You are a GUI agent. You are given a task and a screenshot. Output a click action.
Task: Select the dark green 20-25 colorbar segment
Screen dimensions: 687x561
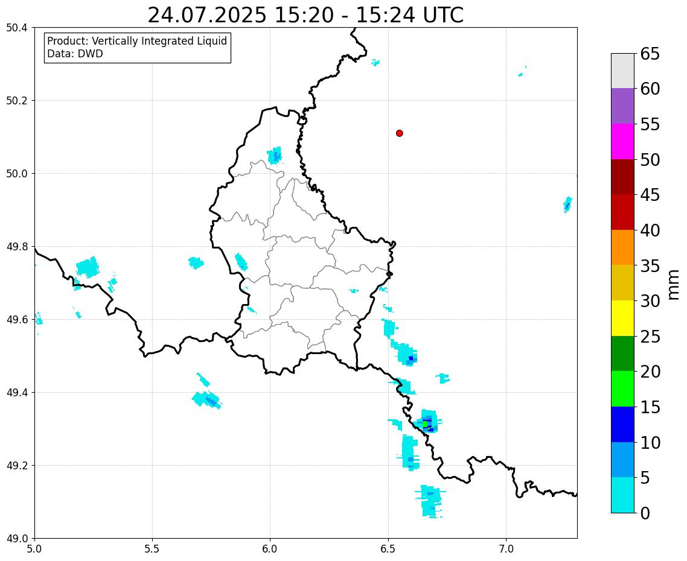[x=622, y=353]
